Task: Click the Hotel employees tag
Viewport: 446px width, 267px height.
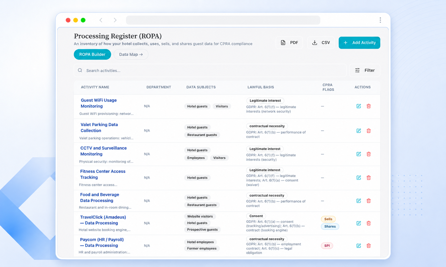Action: click(x=200, y=242)
